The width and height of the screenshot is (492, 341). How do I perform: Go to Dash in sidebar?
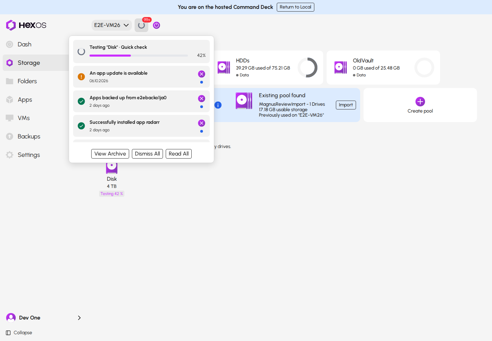[24, 44]
